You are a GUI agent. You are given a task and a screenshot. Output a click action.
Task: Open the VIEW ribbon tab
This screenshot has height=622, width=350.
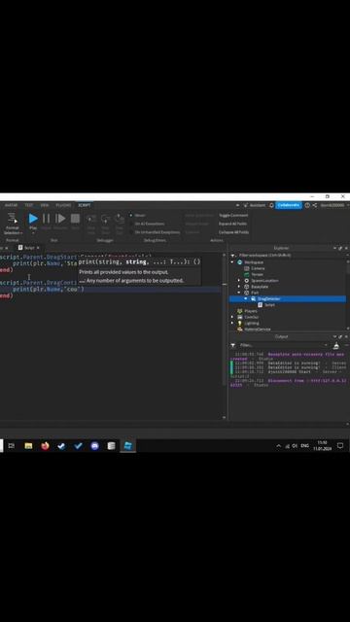[45, 205]
